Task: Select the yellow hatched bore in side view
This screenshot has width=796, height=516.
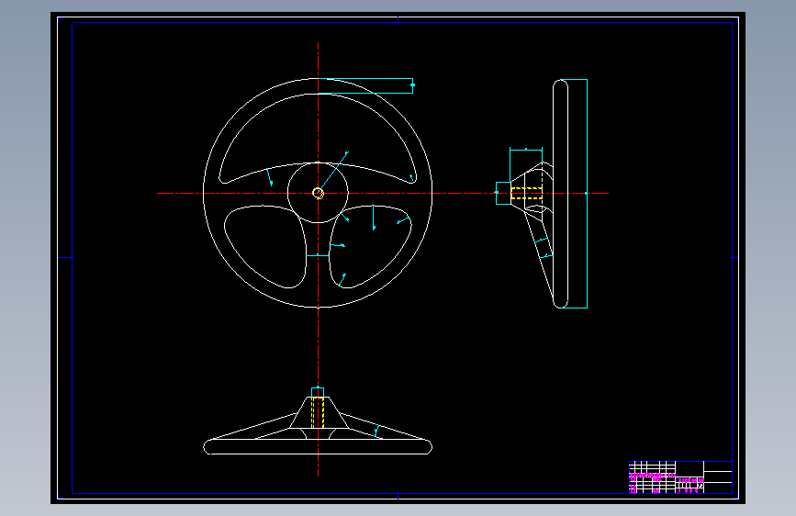Action: pyautogui.click(x=526, y=193)
